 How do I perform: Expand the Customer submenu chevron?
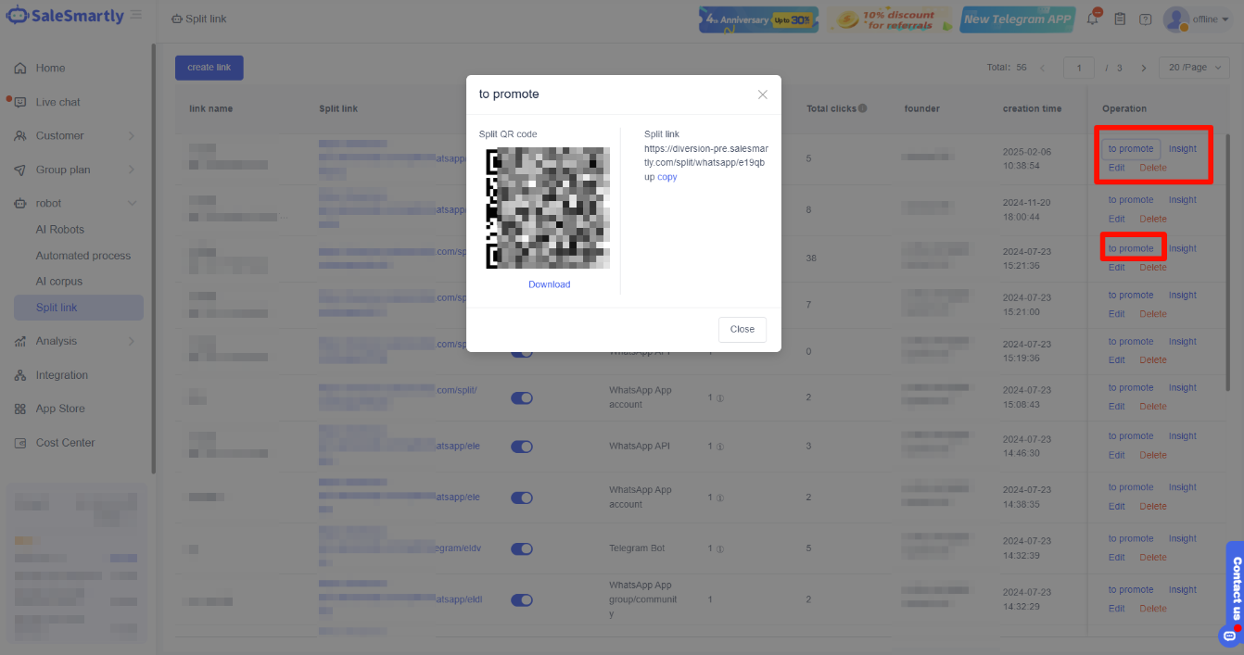tap(132, 136)
